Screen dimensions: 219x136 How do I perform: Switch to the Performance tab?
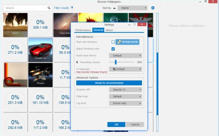pos(83,30)
